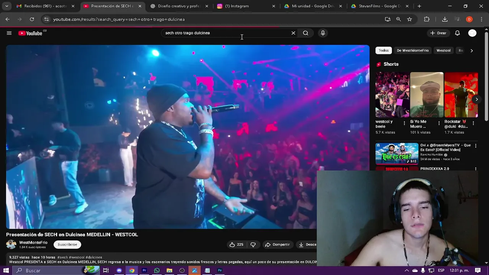This screenshot has height=275, width=489.
Task: Open WhatsApp from the taskbar
Action: [x=157, y=270]
